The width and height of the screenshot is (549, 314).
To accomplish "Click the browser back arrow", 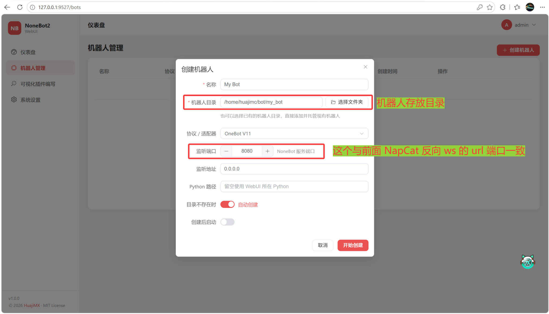I will pos(7,7).
